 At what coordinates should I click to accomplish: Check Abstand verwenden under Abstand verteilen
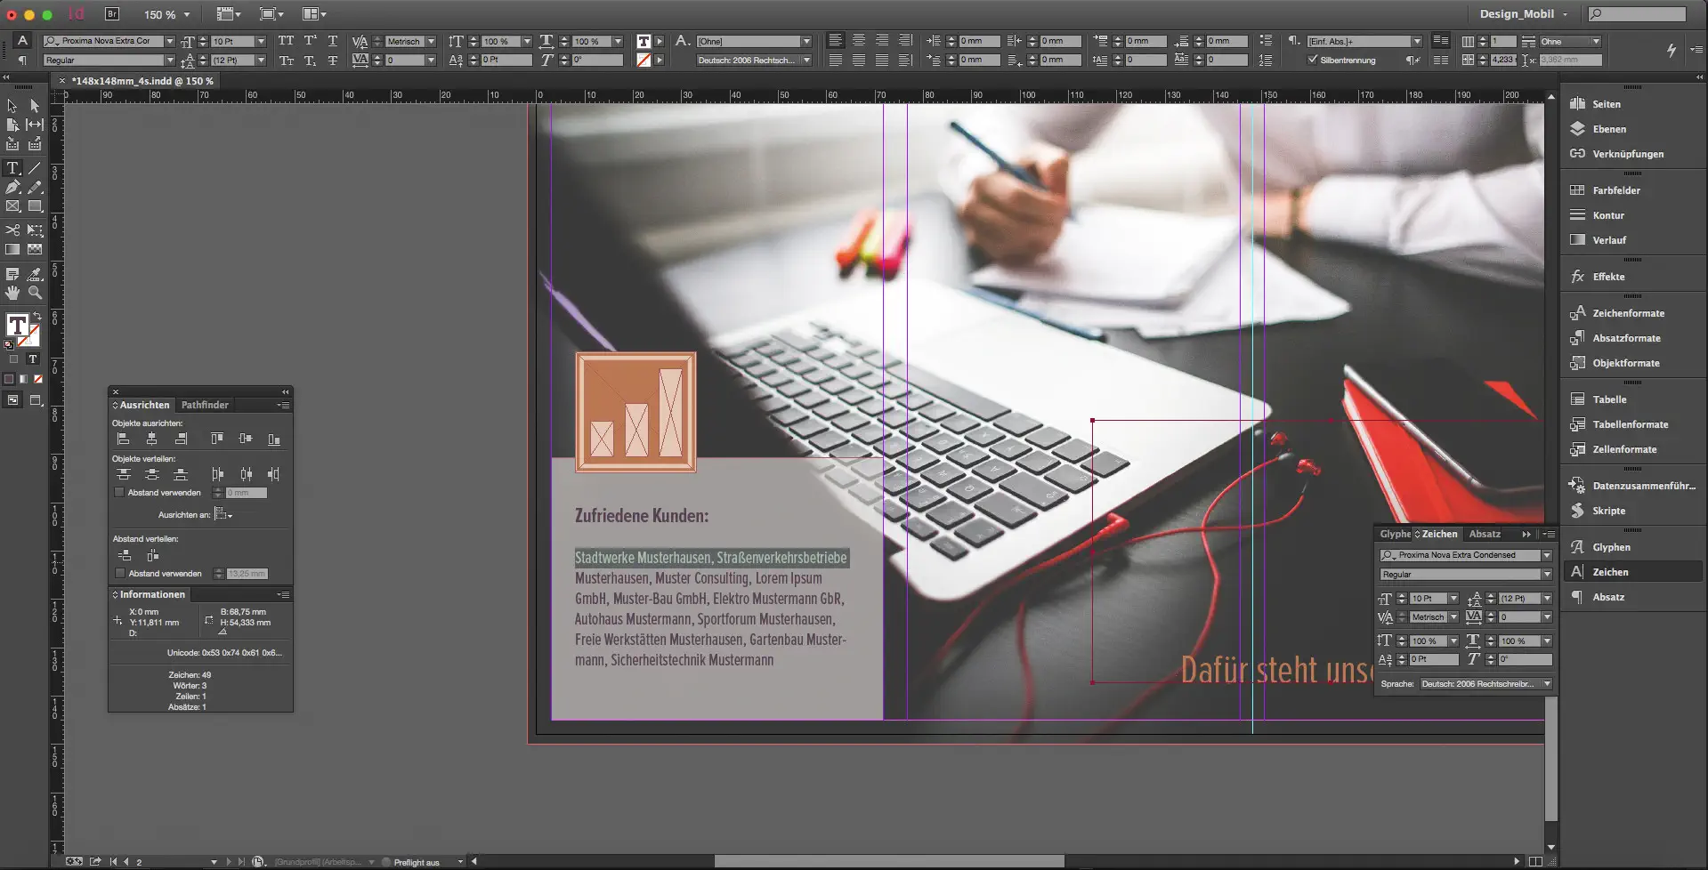(119, 574)
